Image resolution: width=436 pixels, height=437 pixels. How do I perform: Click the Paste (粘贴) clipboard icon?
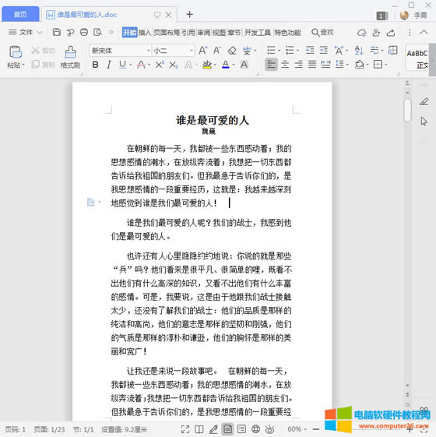pos(16,52)
